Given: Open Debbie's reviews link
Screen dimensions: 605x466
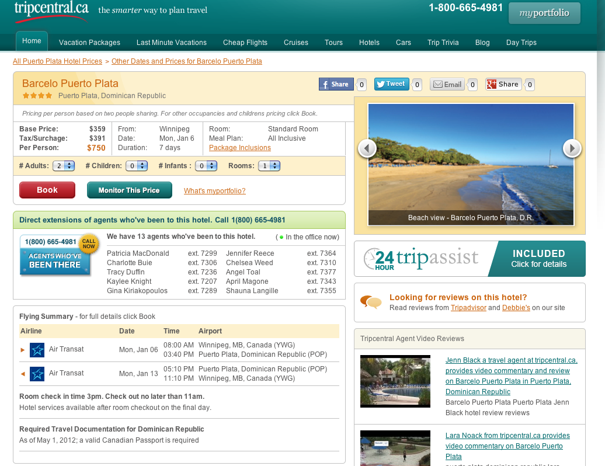Looking at the screenshot, I should click(x=516, y=307).
